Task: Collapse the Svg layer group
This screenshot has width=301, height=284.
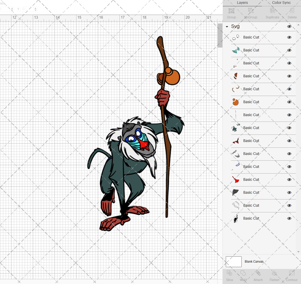Action: coord(227,27)
